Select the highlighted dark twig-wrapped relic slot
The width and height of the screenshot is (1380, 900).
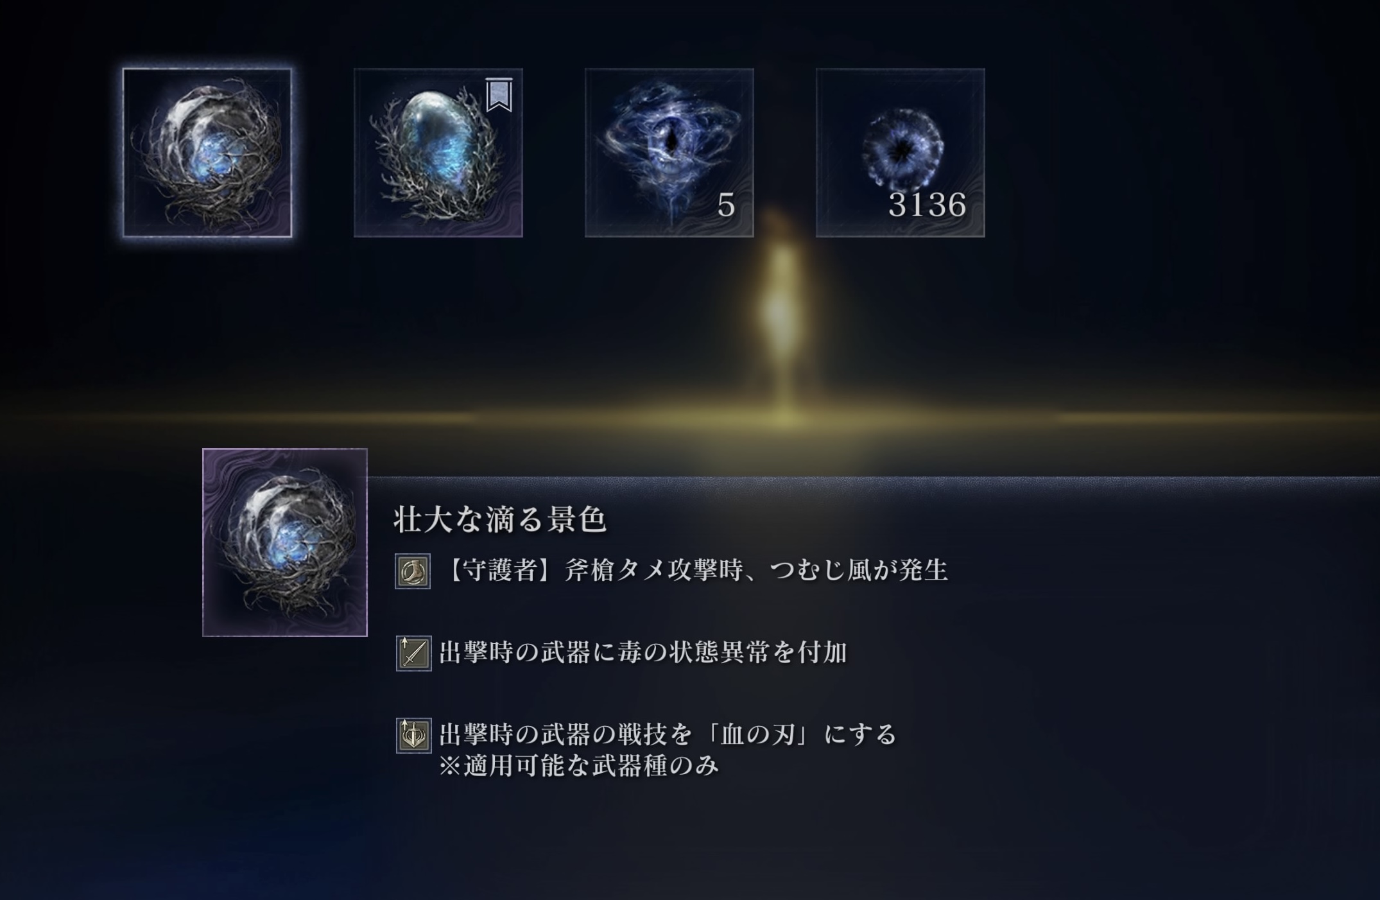coord(207,153)
